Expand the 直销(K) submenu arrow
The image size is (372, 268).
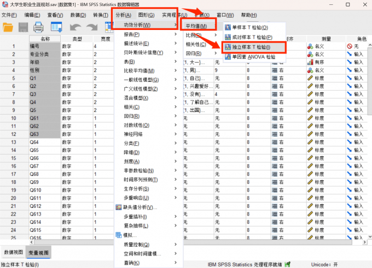pyautogui.click(x=176, y=263)
